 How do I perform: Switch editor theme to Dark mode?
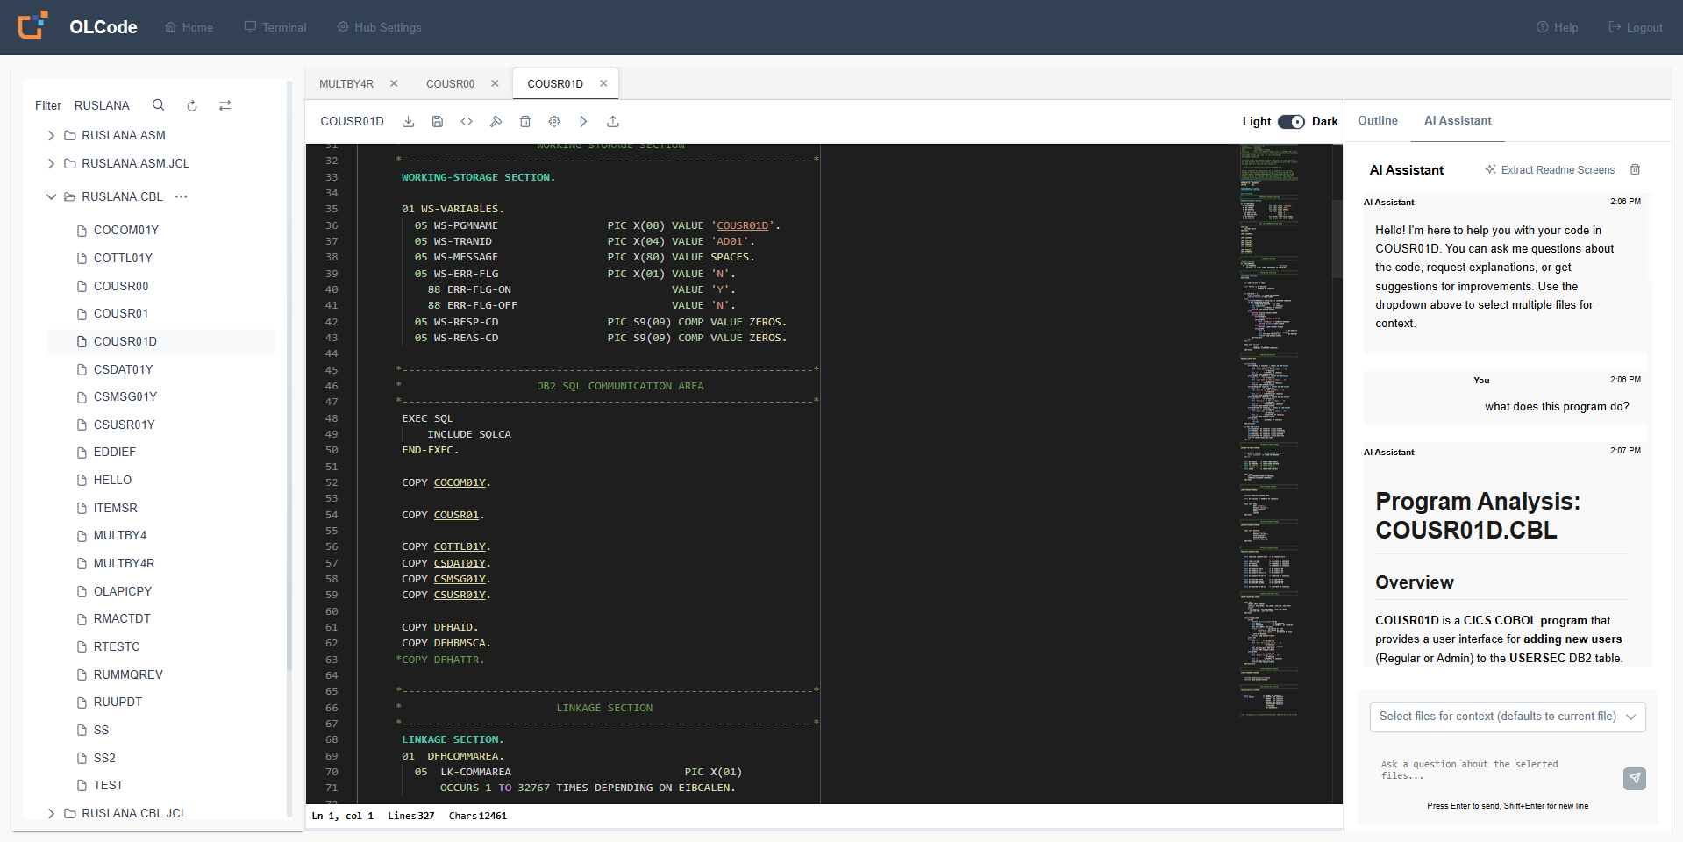coord(1290,122)
